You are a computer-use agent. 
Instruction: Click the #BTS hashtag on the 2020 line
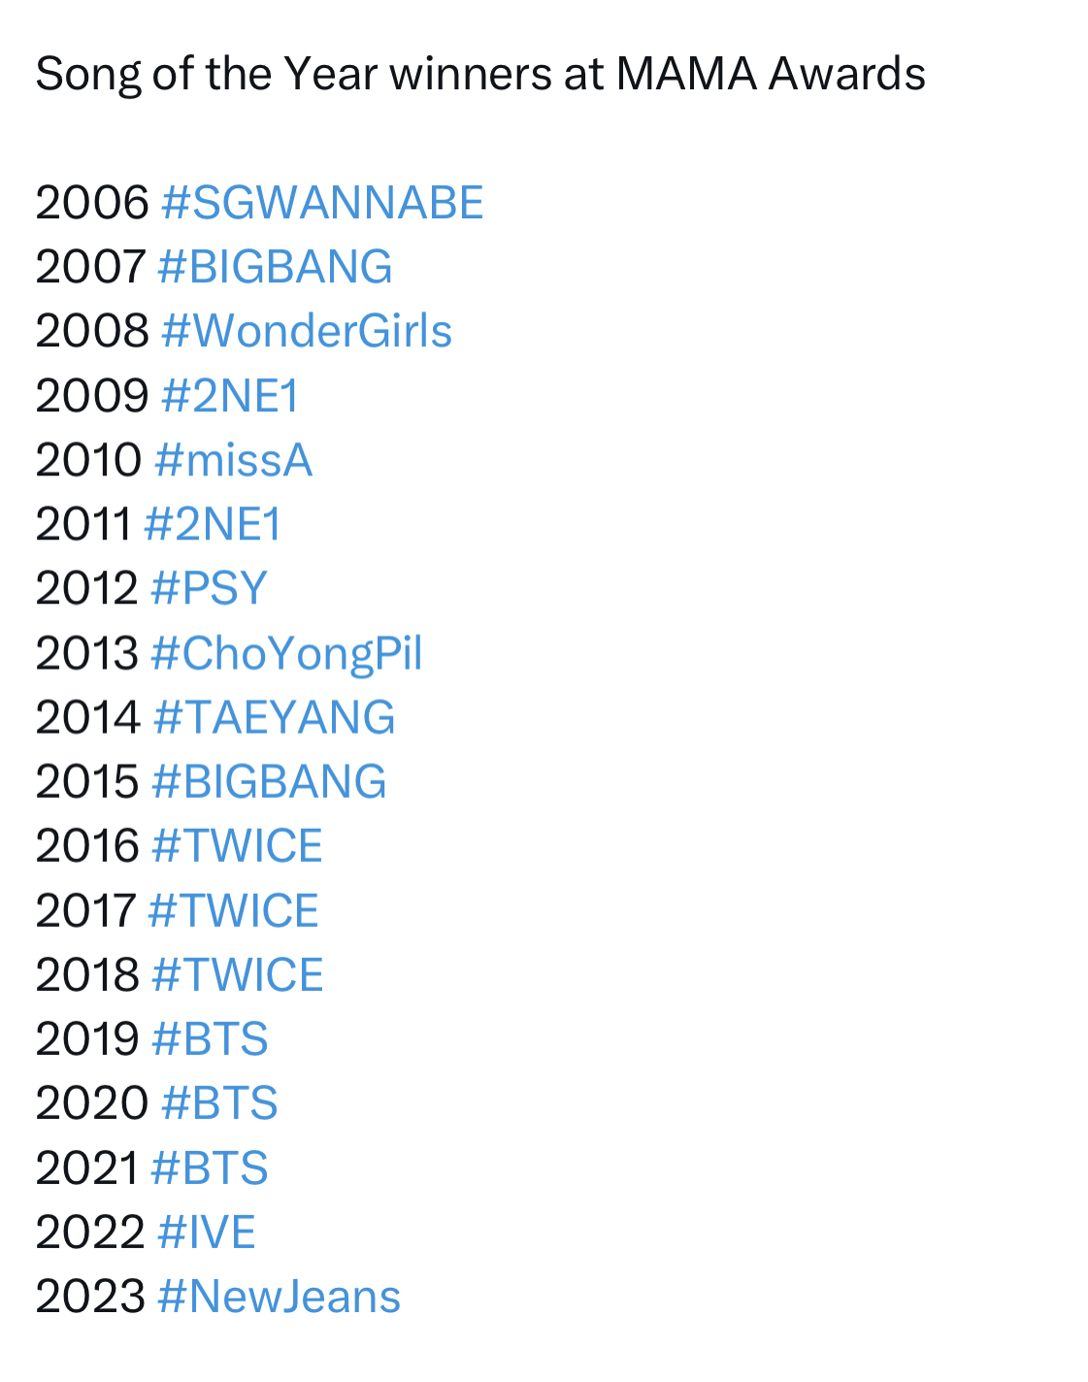coord(219,1102)
